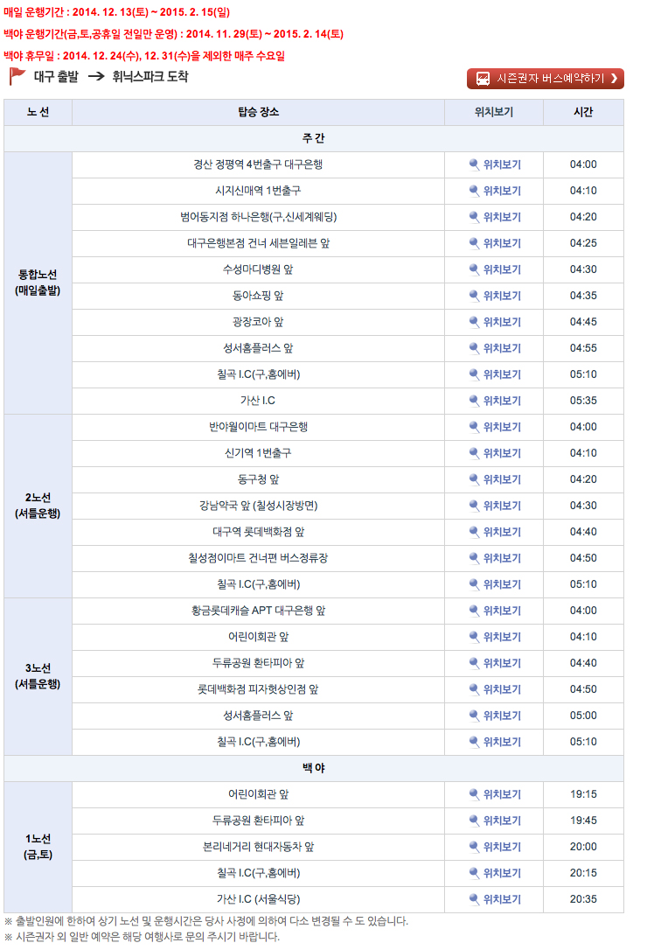Click magnifier icon for 신기역 1번출구
The height and width of the screenshot is (950, 647).
[475, 452]
